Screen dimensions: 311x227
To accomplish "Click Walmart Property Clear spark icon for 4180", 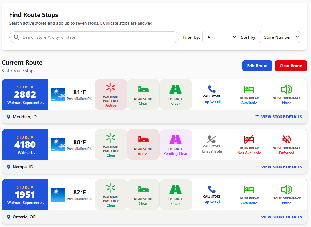I will coord(111,138).
